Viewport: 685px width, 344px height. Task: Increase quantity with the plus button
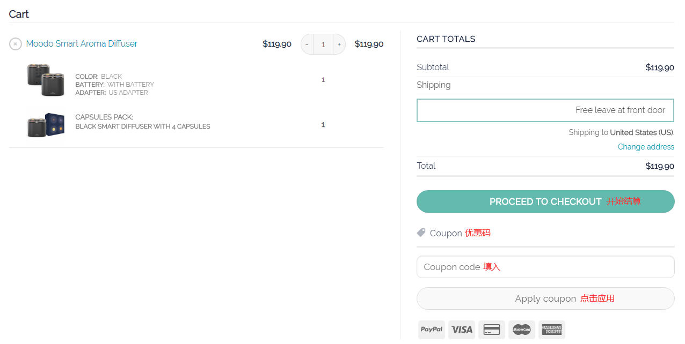pyautogui.click(x=339, y=44)
